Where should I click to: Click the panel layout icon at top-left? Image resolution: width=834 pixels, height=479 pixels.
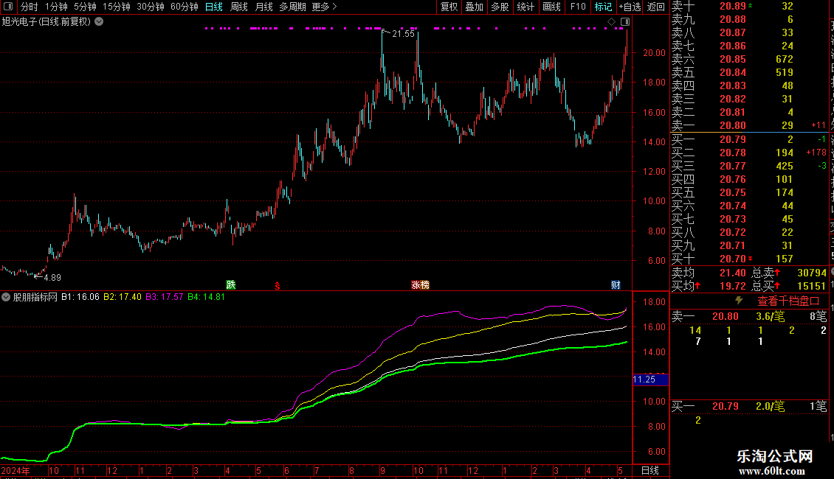[x=8, y=7]
